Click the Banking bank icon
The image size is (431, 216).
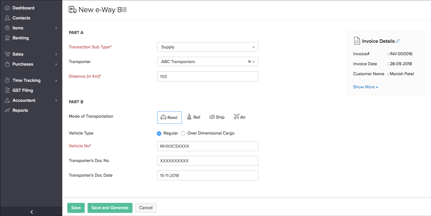tap(7, 38)
